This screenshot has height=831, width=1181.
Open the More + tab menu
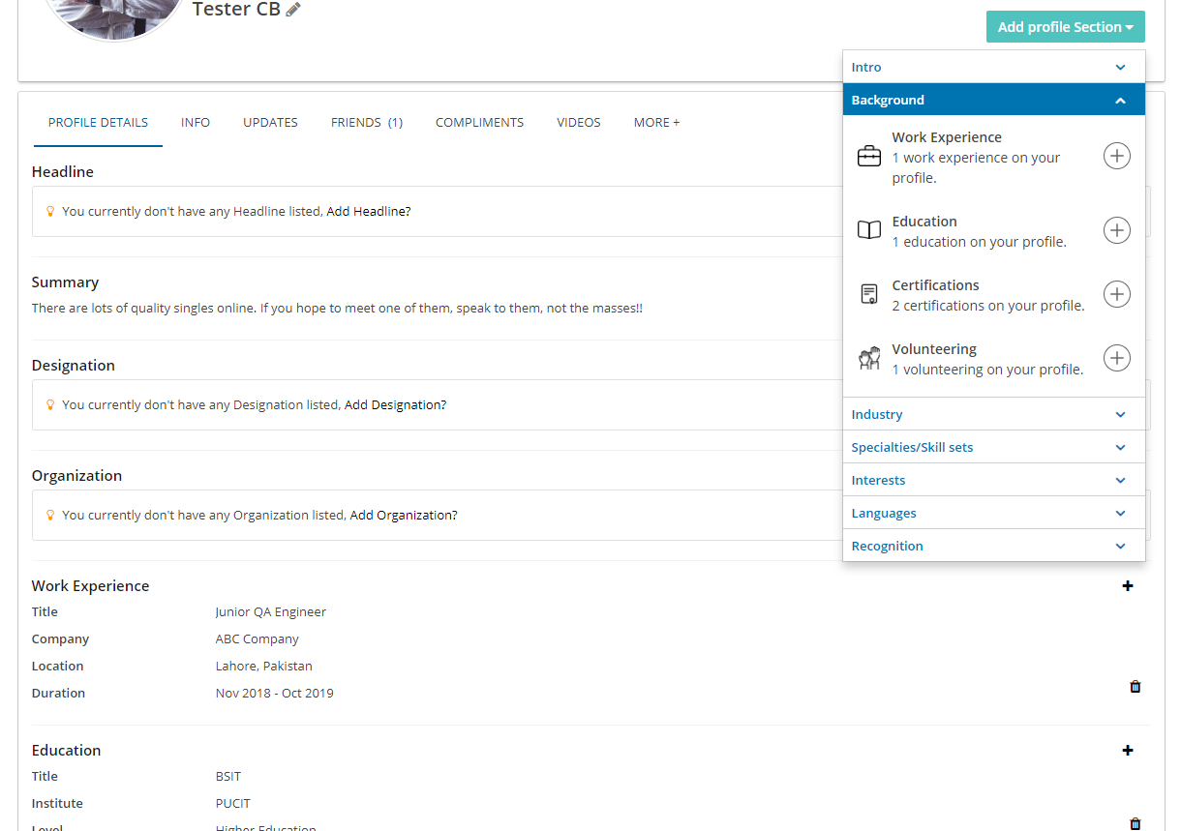656,123
